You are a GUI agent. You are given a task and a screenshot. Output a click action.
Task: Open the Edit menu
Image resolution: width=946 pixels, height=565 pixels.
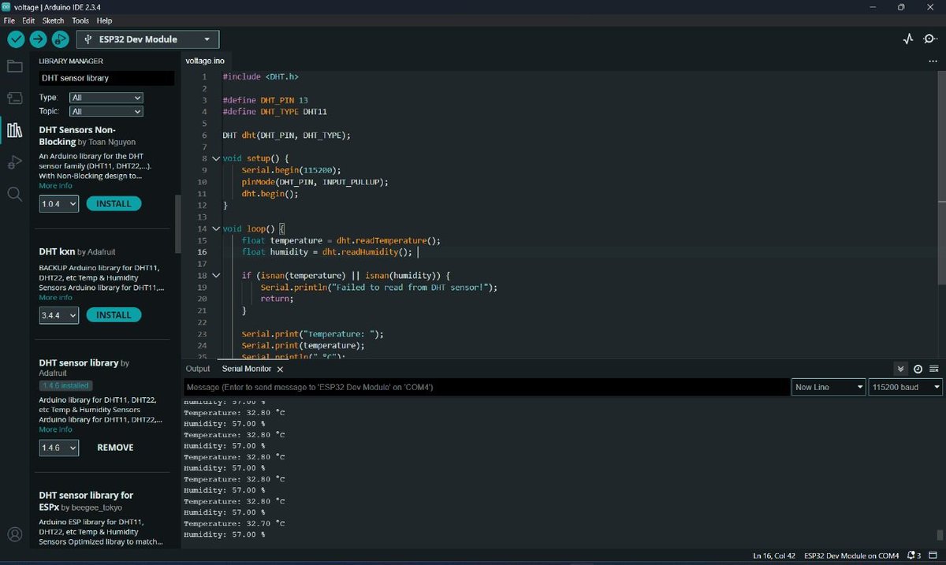point(28,20)
